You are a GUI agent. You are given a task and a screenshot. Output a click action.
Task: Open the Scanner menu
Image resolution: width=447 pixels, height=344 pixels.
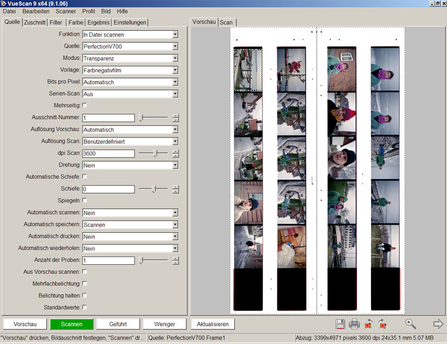[65, 11]
